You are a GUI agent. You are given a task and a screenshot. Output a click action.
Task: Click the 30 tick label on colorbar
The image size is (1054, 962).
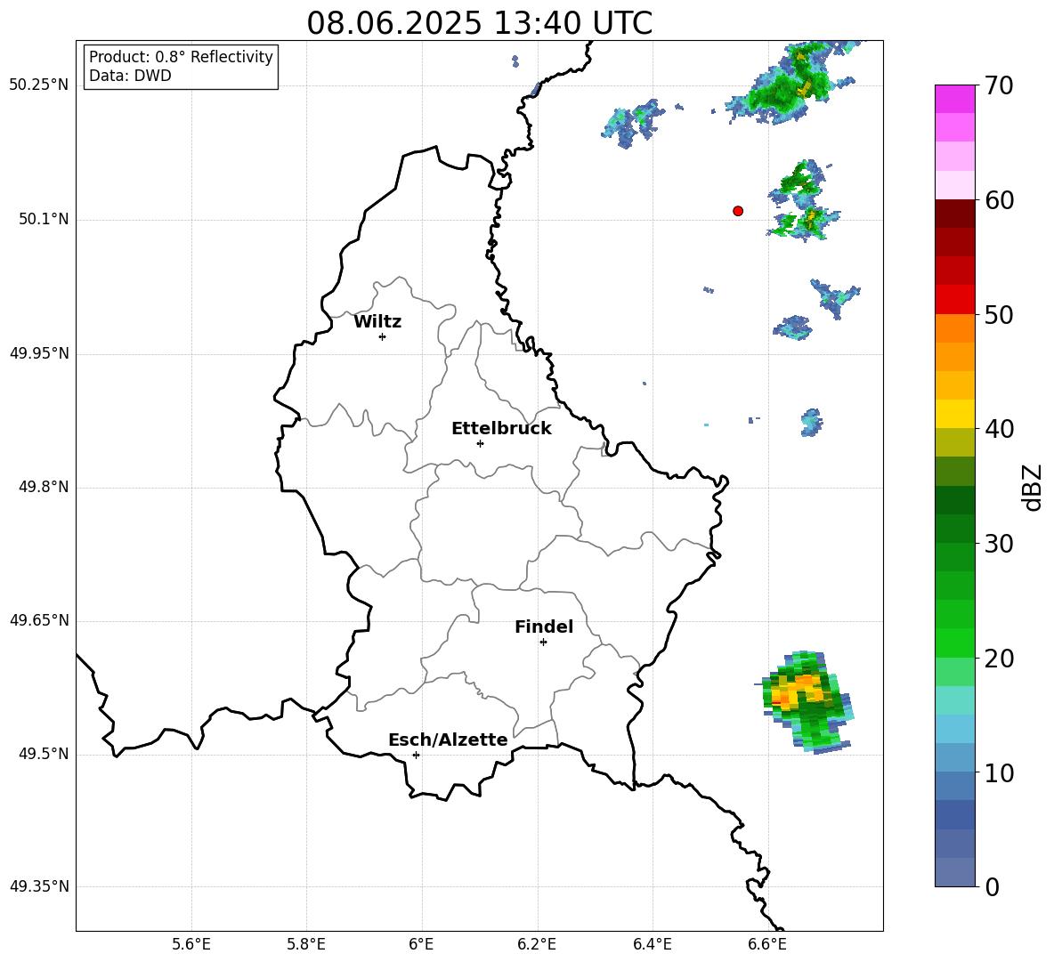click(999, 544)
